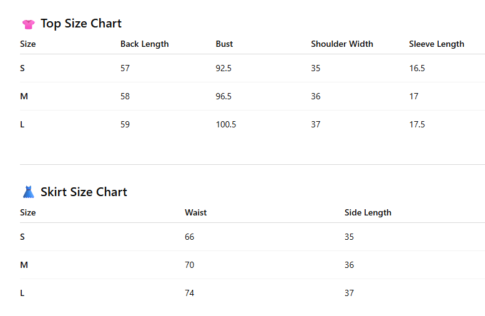Viewport: 485px width, 316px height.
Task: Click the Shoulder Width column header
Action: pos(342,44)
